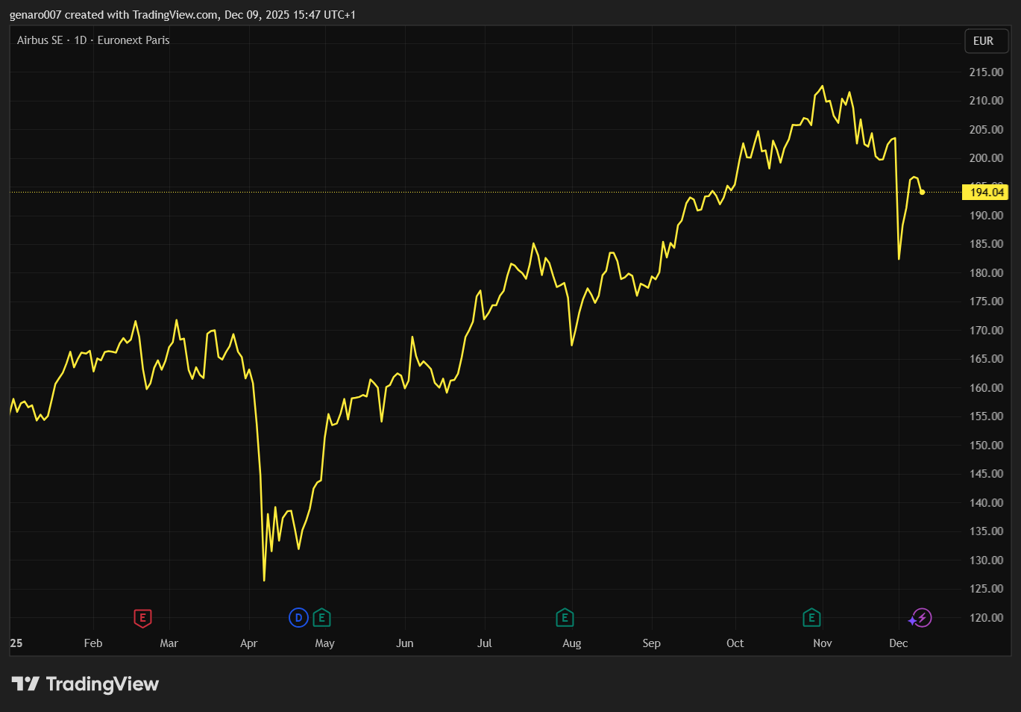Click the green earnings icon above Nov

[x=811, y=618]
